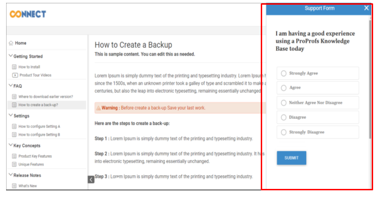Open How to configure Setting A
The height and width of the screenshot is (202, 375).
(x=39, y=126)
